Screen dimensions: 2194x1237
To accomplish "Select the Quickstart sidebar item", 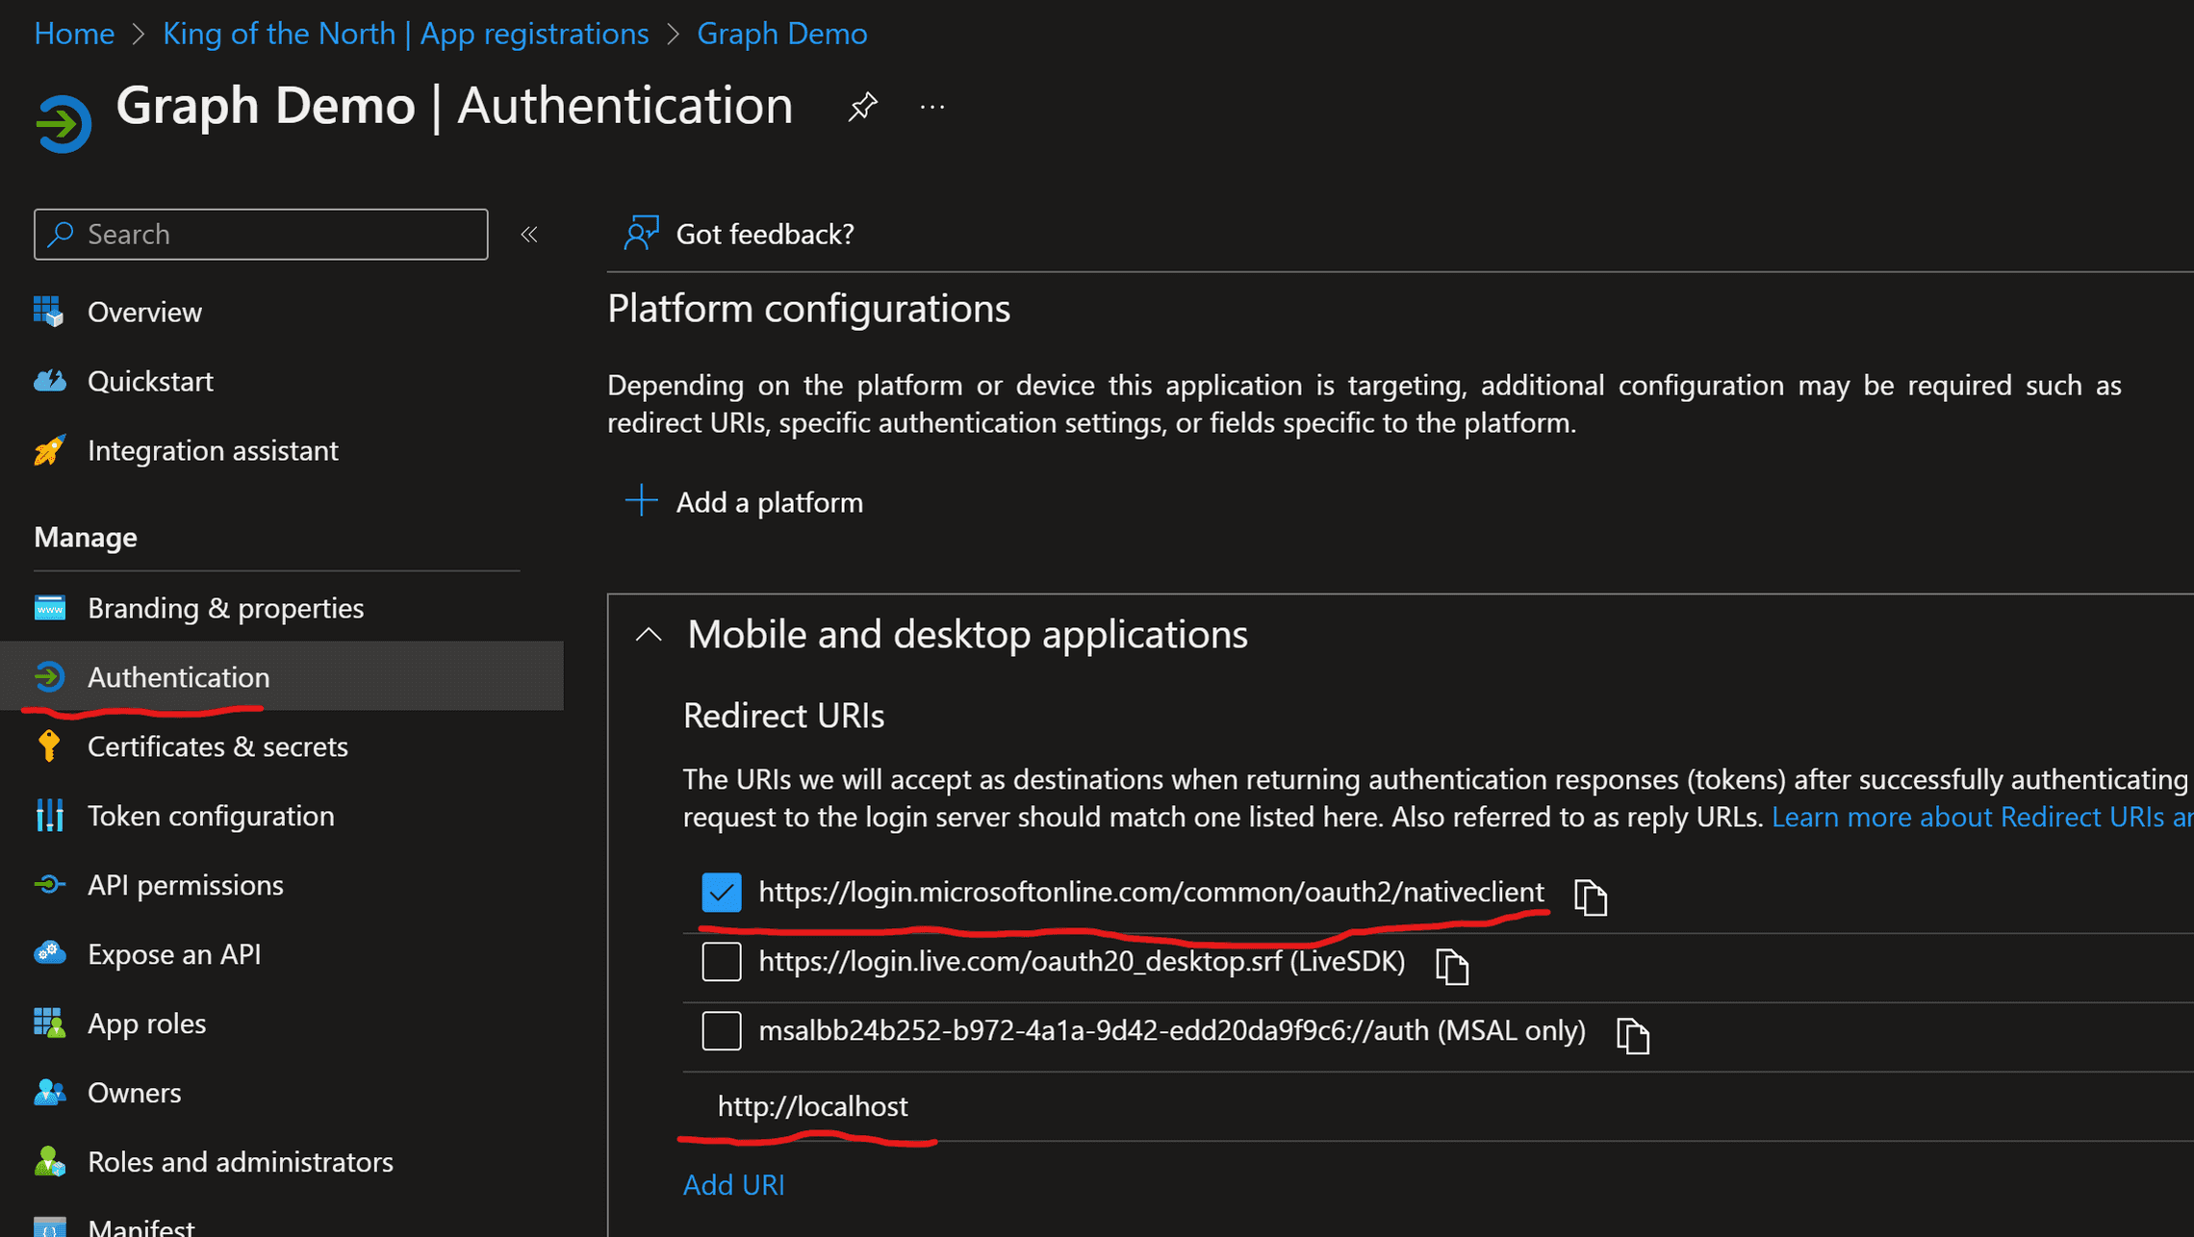I will point(150,381).
